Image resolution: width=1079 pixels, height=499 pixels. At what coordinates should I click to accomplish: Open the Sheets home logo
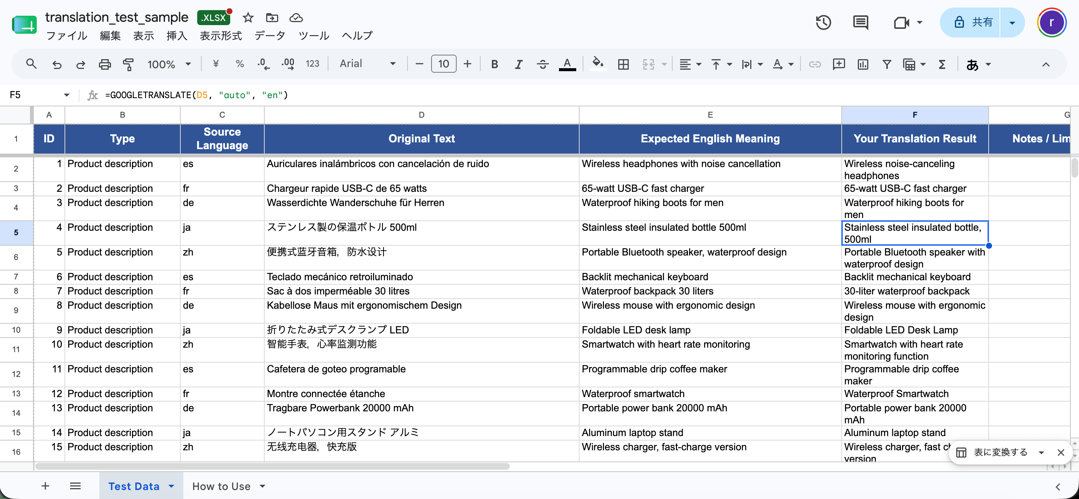click(24, 24)
